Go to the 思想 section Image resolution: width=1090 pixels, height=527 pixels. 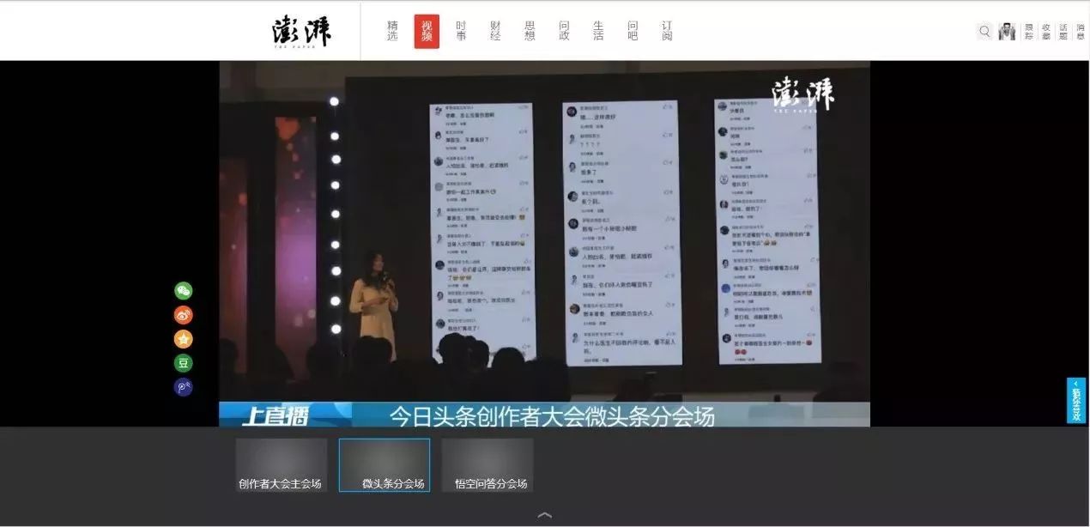530,32
